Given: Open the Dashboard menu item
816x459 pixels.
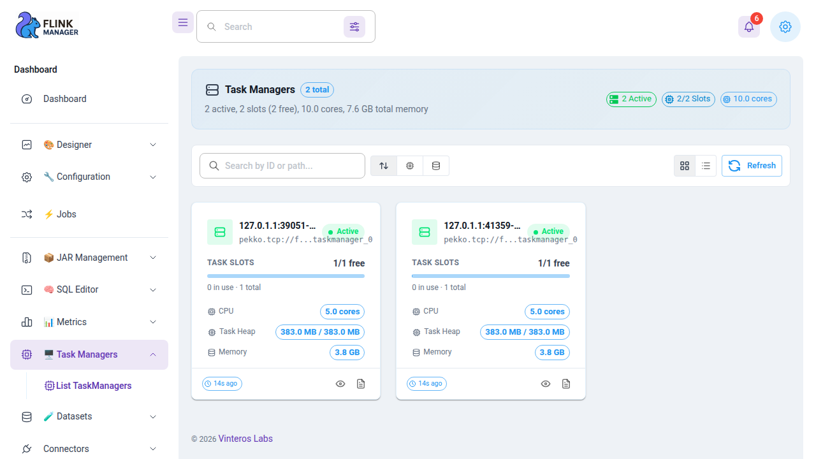Looking at the screenshot, I should (x=89, y=99).
